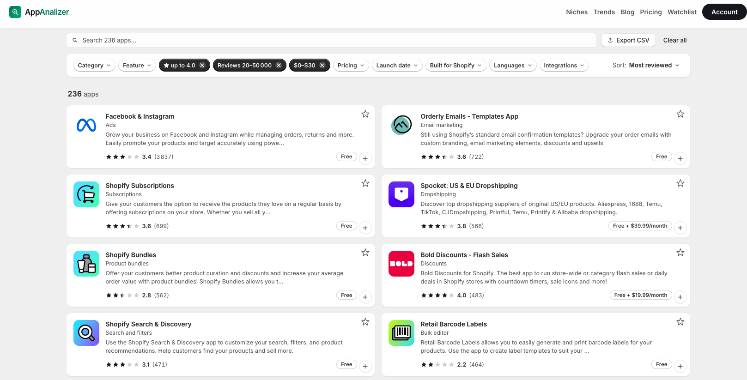Open Spocket: US & EU Dropshipping title
The image size is (747, 380).
pyautogui.click(x=469, y=186)
